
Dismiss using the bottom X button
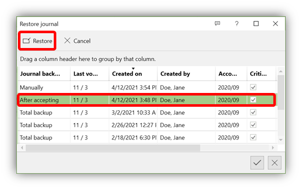(274, 163)
